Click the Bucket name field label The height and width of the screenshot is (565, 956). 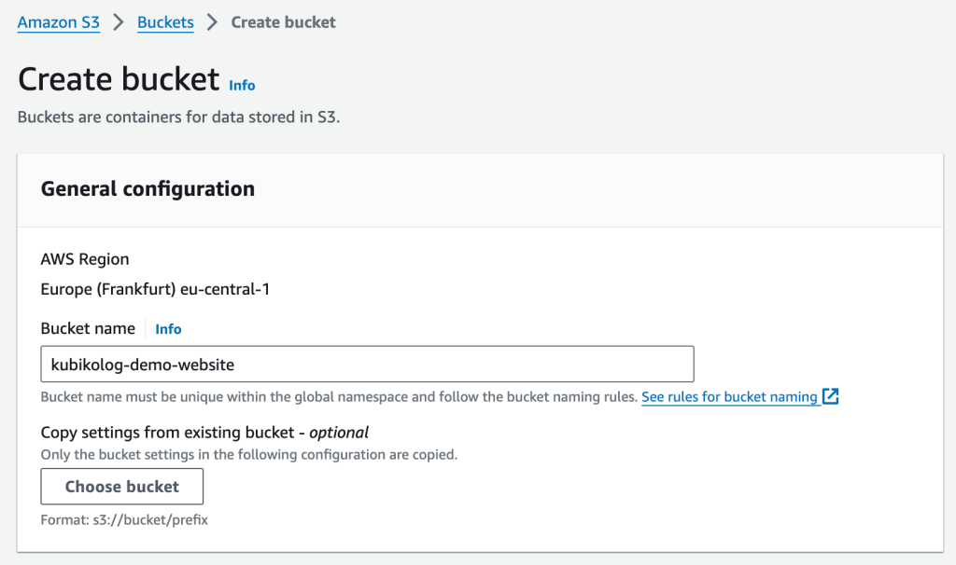[x=88, y=328]
